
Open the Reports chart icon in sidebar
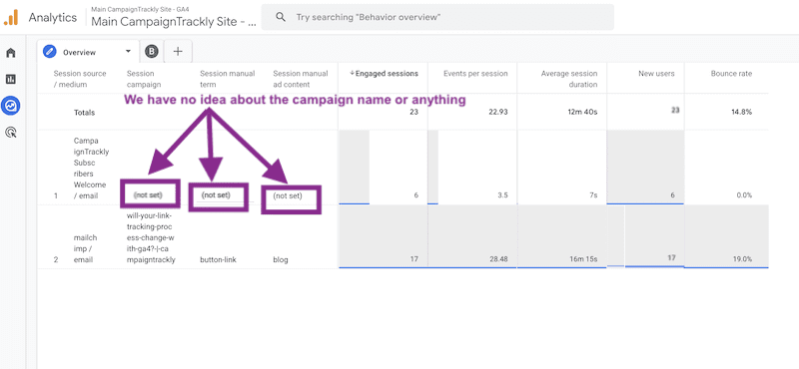coord(11,79)
